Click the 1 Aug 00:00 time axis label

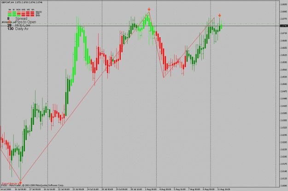(151, 189)
